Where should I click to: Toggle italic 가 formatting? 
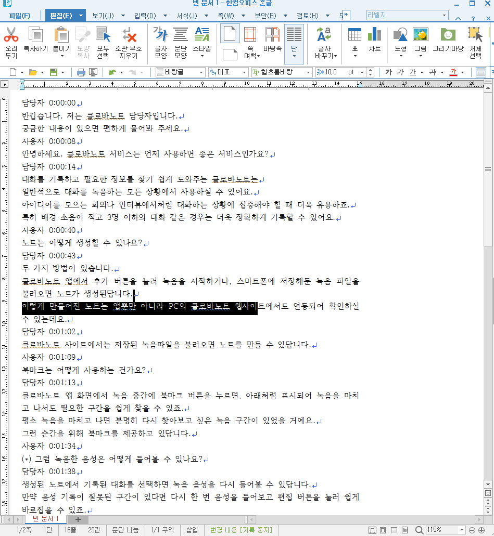400,72
